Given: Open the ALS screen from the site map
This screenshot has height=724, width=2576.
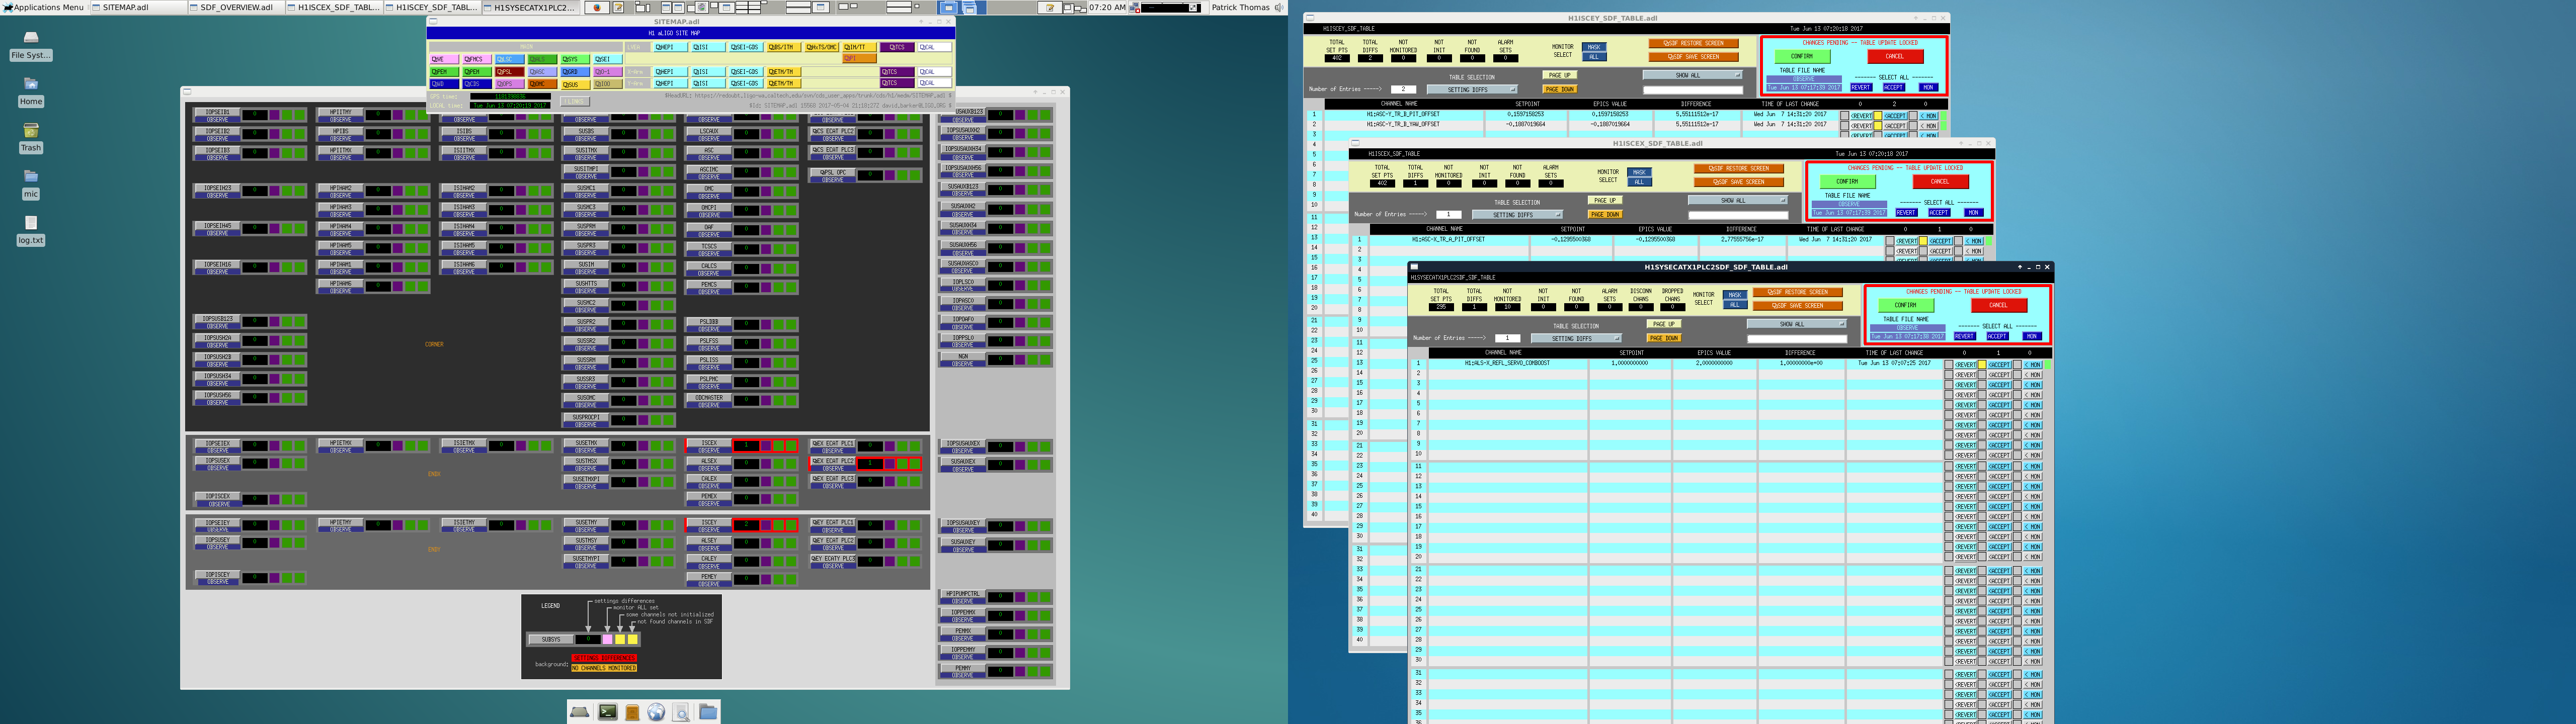Looking at the screenshot, I should 543,59.
